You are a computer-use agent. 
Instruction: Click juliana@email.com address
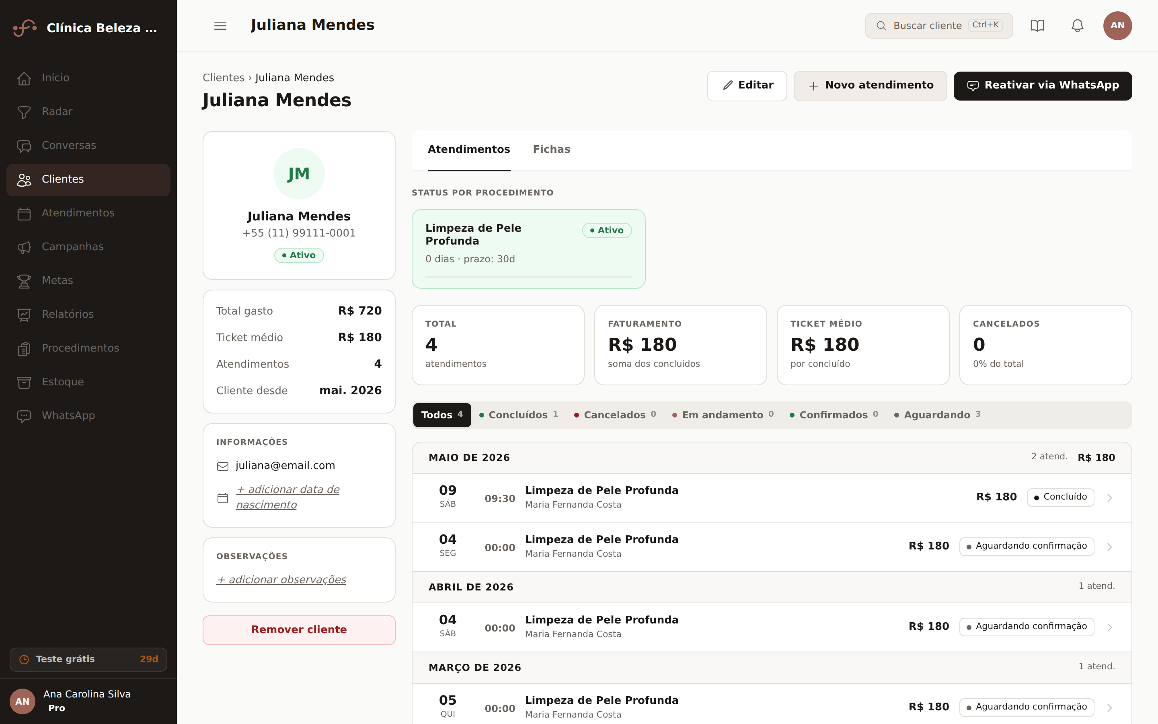pyautogui.click(x=285, y=465)
